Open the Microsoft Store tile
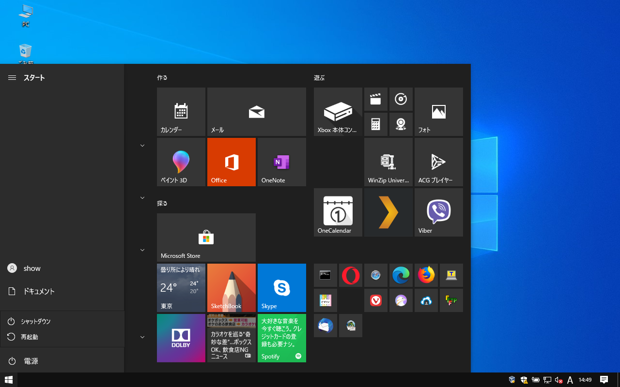The height and width of the screenshot is (387, 620). click(206, 238)
